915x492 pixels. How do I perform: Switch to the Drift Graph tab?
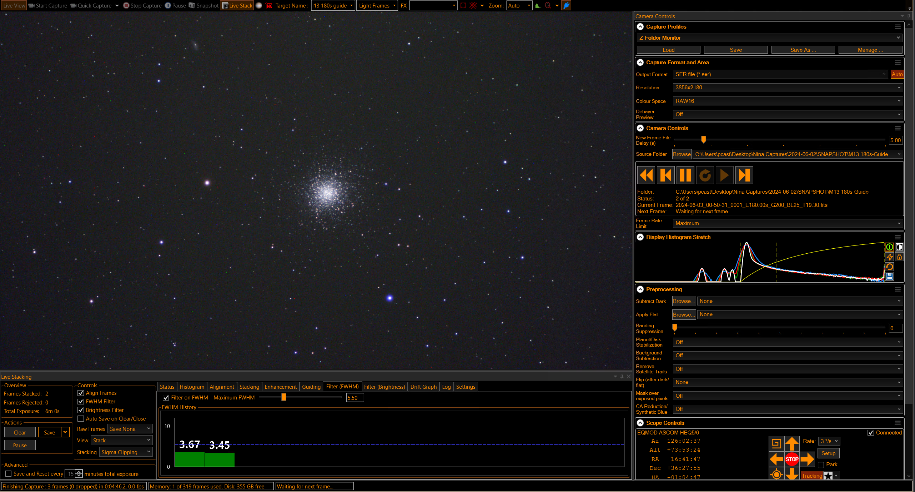pos(423,387)
